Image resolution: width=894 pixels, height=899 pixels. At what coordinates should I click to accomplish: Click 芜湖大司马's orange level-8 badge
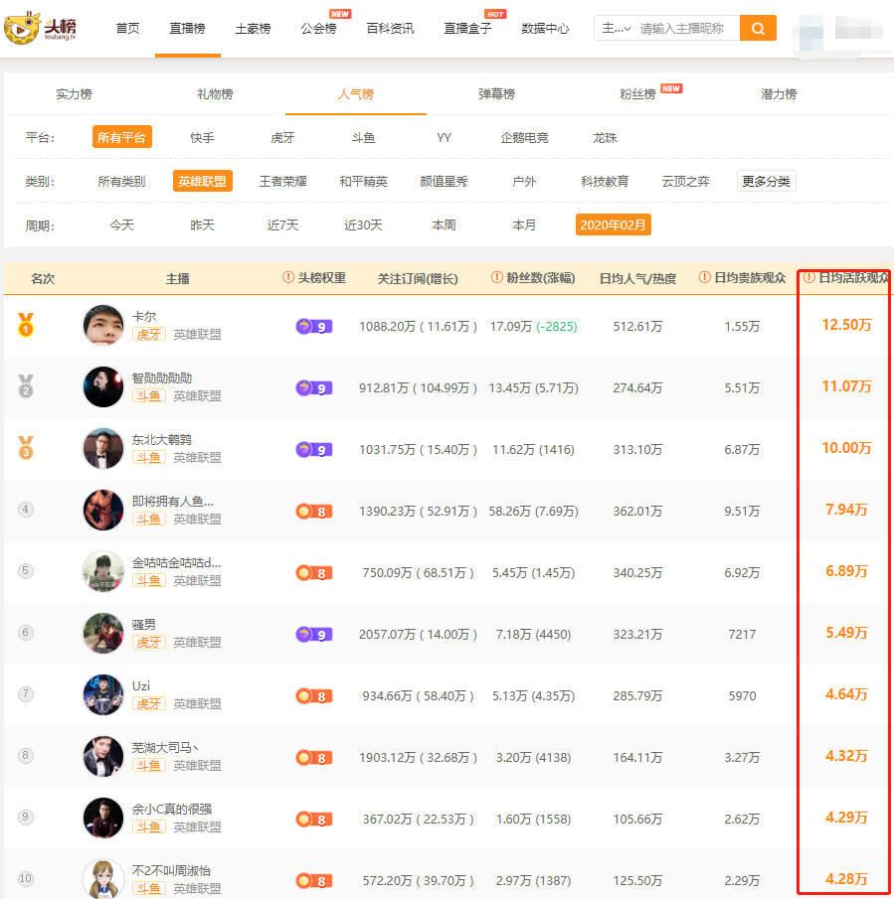pos(313,757)
